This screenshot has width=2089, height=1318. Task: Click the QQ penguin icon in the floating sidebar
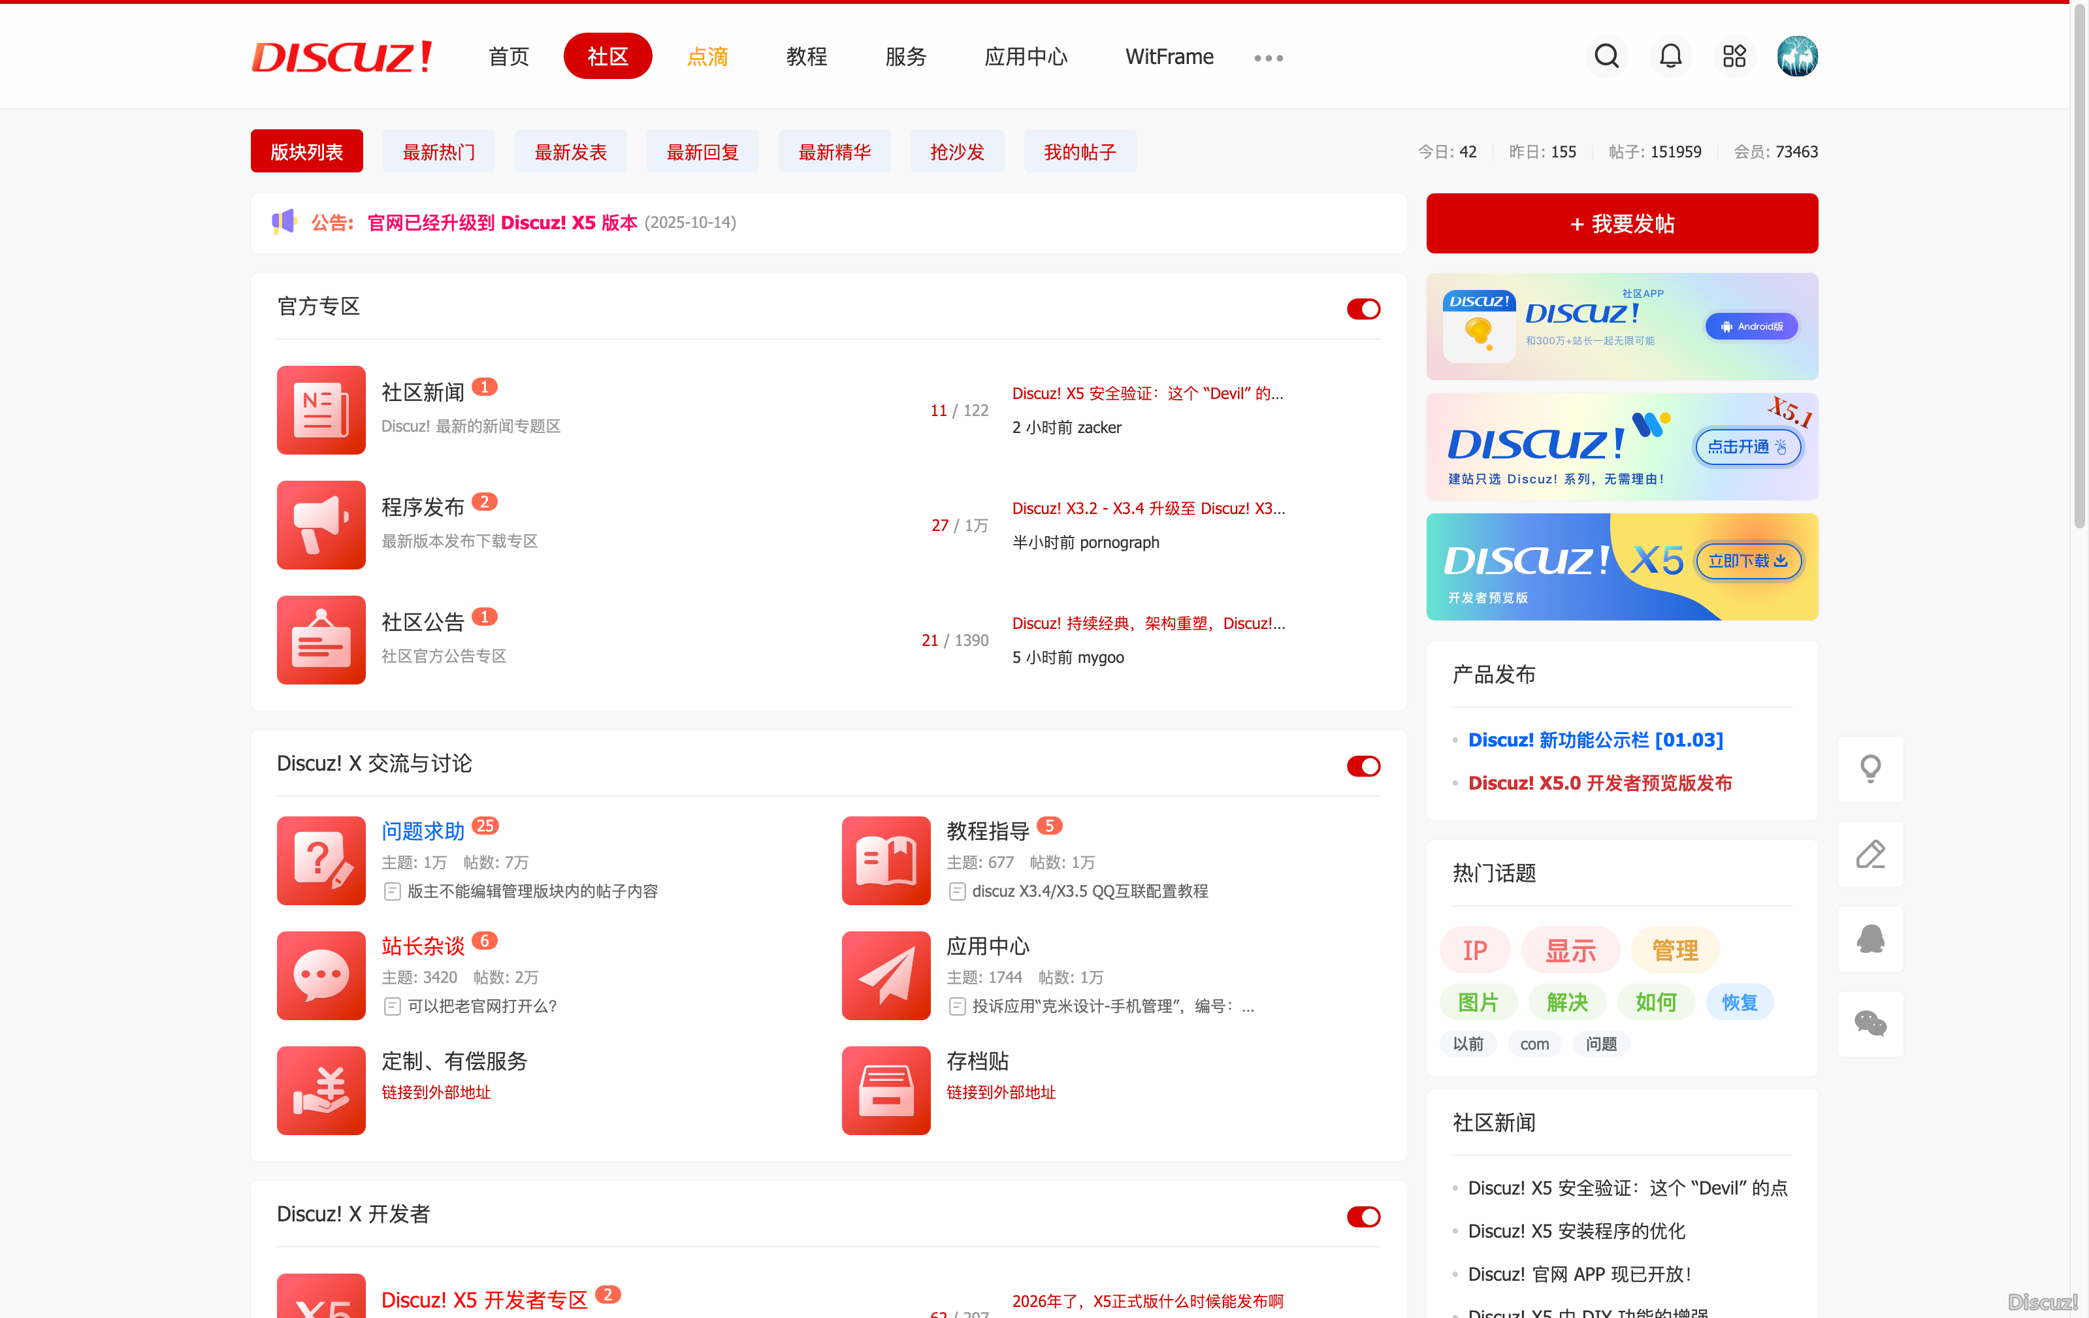[x=1870, y=939]
